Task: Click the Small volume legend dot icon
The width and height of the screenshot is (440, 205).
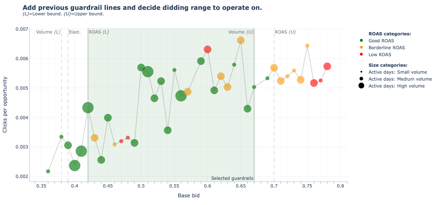Action: pyautogui.click(x=361, y=72)
